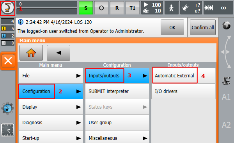Click the info icon in the message window
This screenshot has height=143, width=234.
21,22
